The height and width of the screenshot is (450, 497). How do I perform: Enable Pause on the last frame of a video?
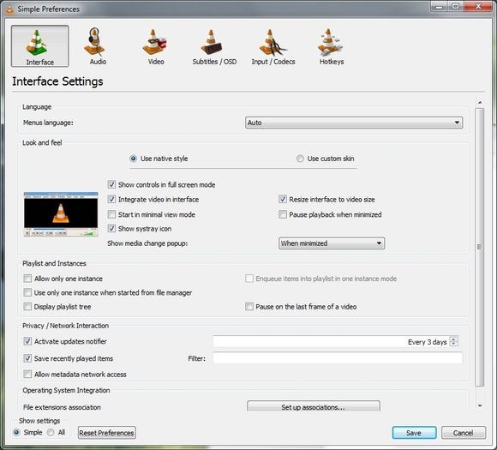[x=249, y=306]
